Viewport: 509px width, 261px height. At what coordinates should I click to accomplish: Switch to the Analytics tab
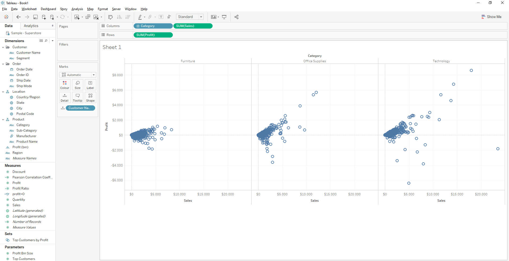click(x=31, y=26)
